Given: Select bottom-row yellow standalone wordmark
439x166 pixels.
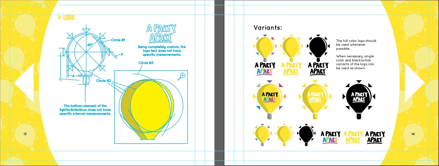Looking at the screenshot, I should pos(353,137).
